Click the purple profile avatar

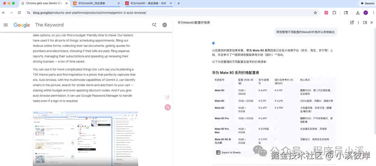tap(366, 13)
